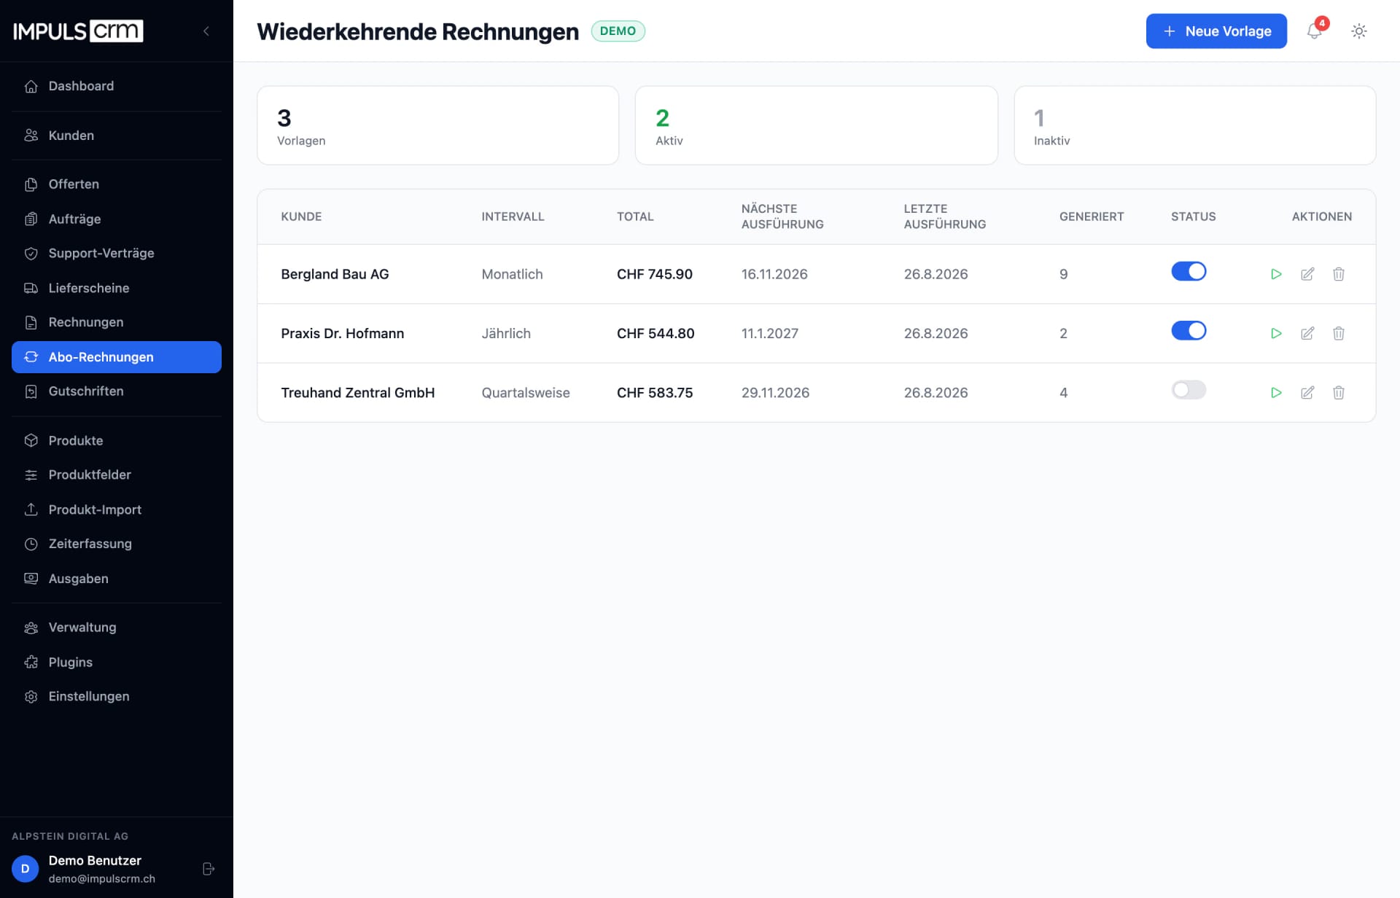Open Produkt-Import
The height and width of the screenshot is (898, 1400).
[117, 509]
